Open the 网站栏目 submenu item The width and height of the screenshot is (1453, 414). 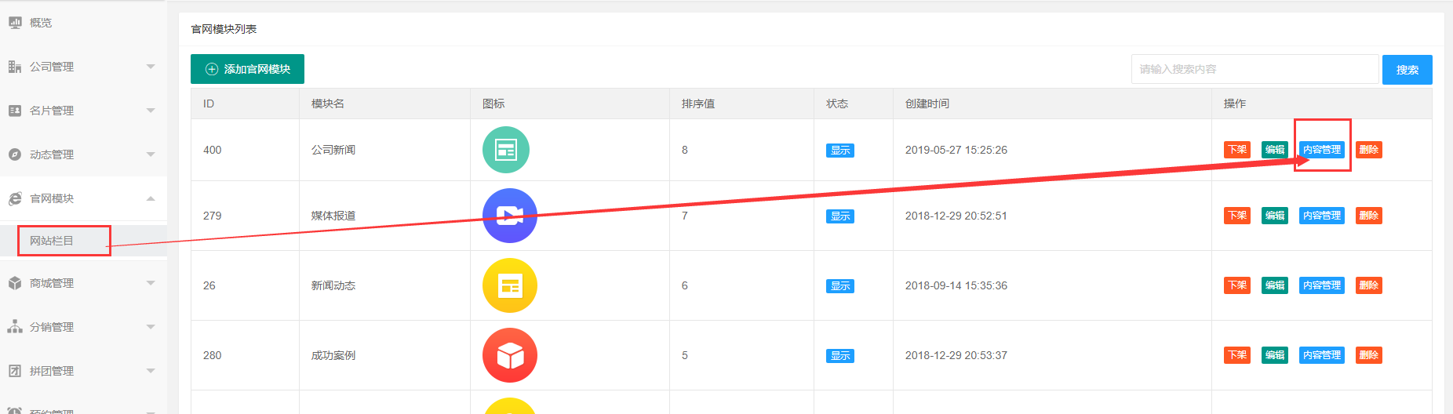52,241
